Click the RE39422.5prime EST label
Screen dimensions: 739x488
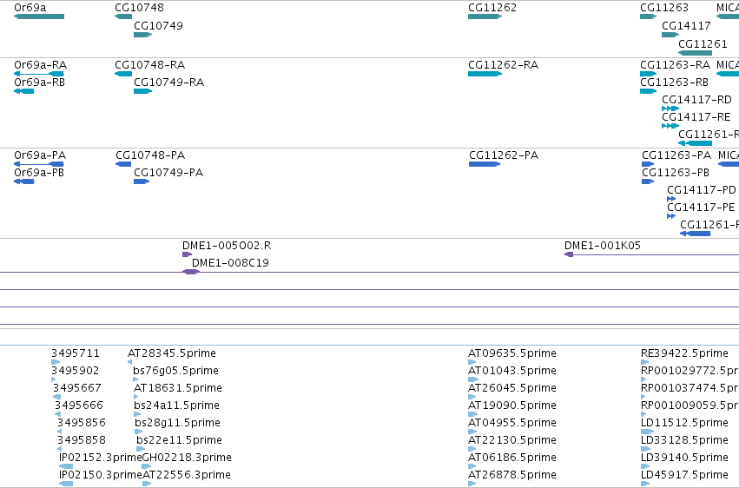coord(685,353)
